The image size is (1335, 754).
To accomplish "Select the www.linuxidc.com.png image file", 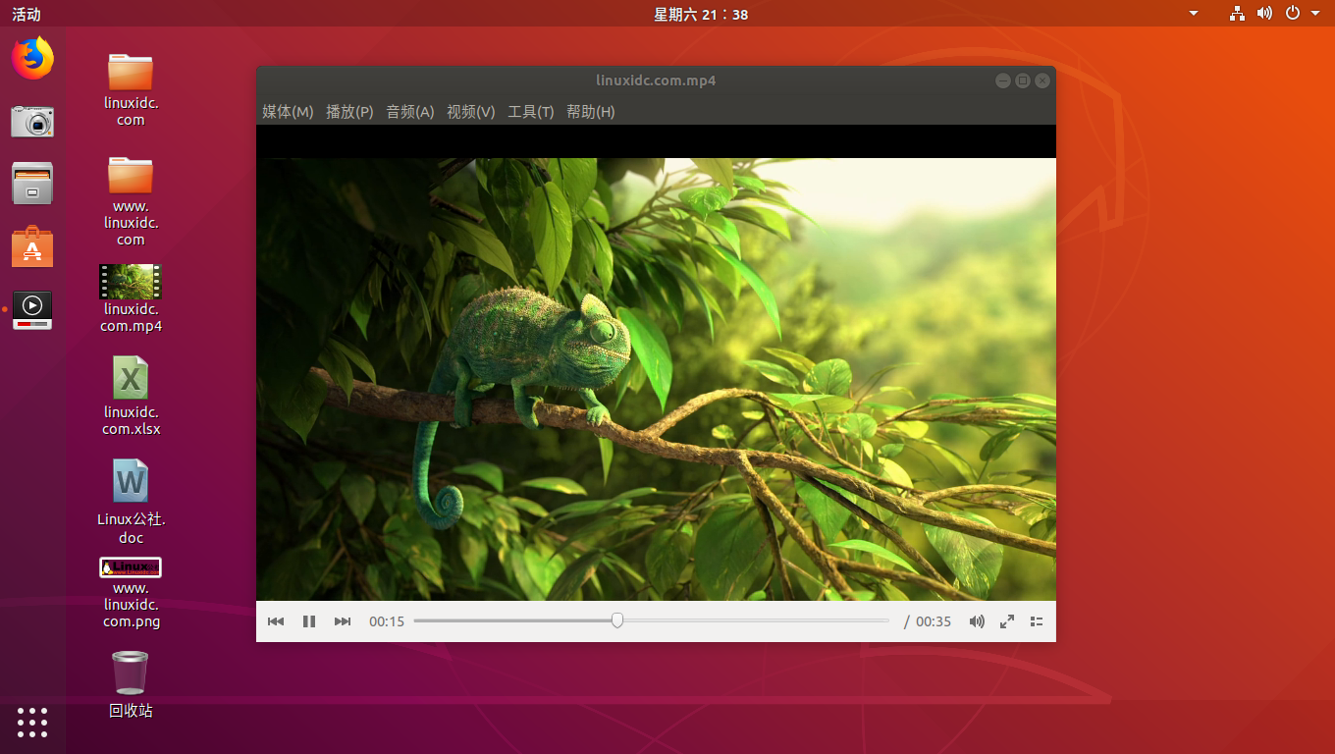I will (x=131, y=593).
